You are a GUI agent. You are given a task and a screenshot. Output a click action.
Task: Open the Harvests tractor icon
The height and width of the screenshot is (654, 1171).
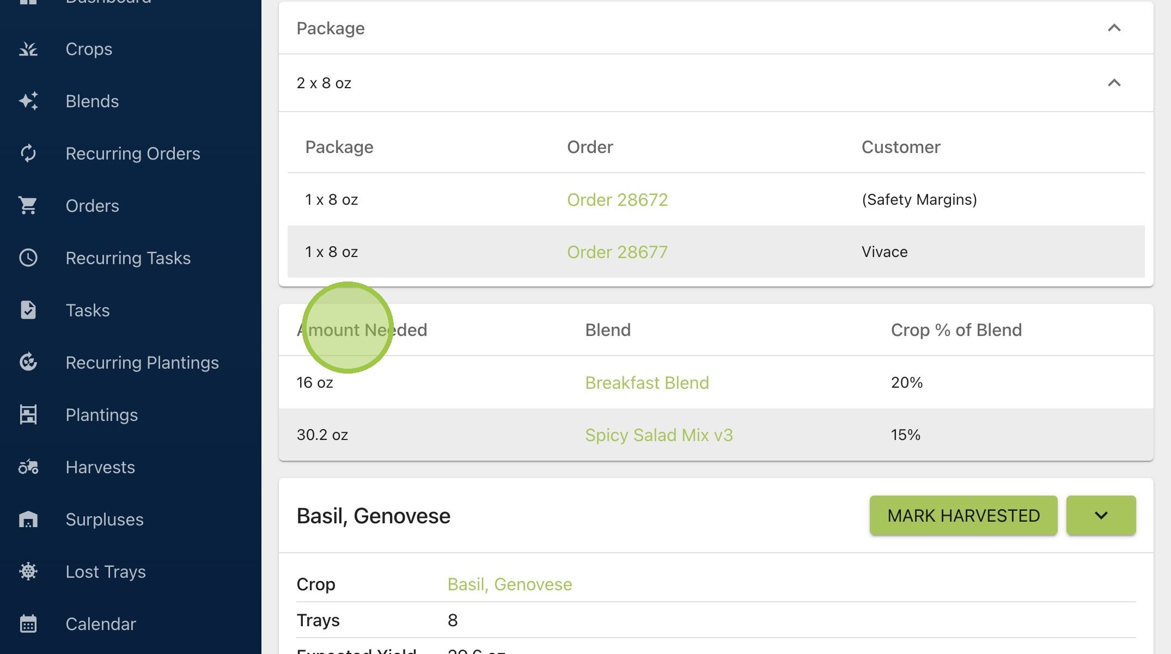[28, 467]
